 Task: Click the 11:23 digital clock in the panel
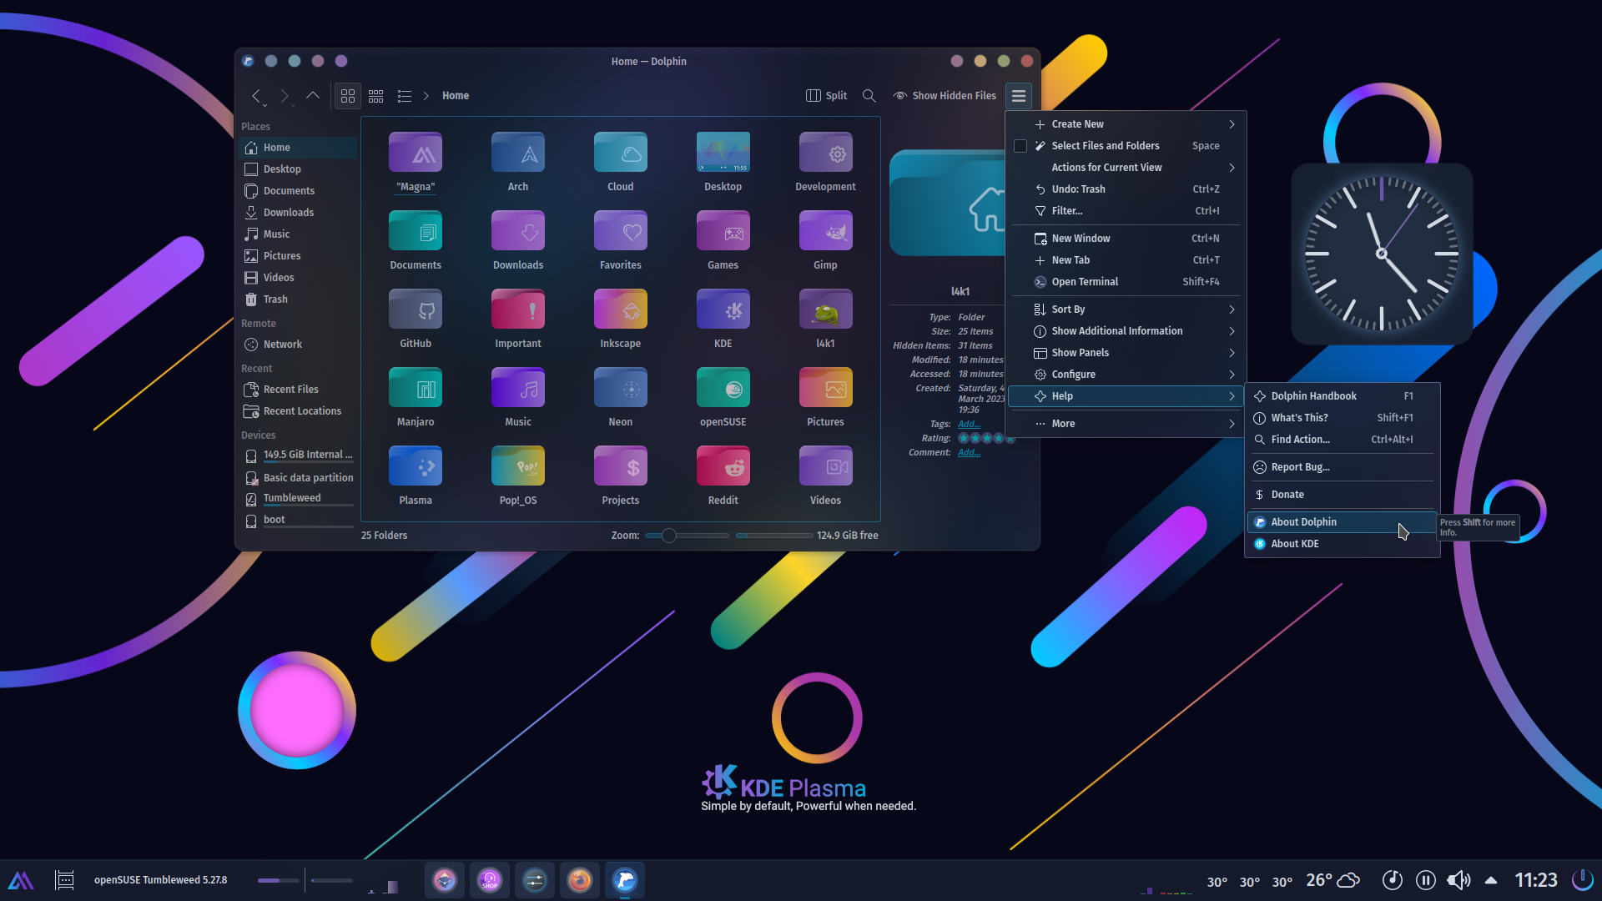(x=1536, y=880)
